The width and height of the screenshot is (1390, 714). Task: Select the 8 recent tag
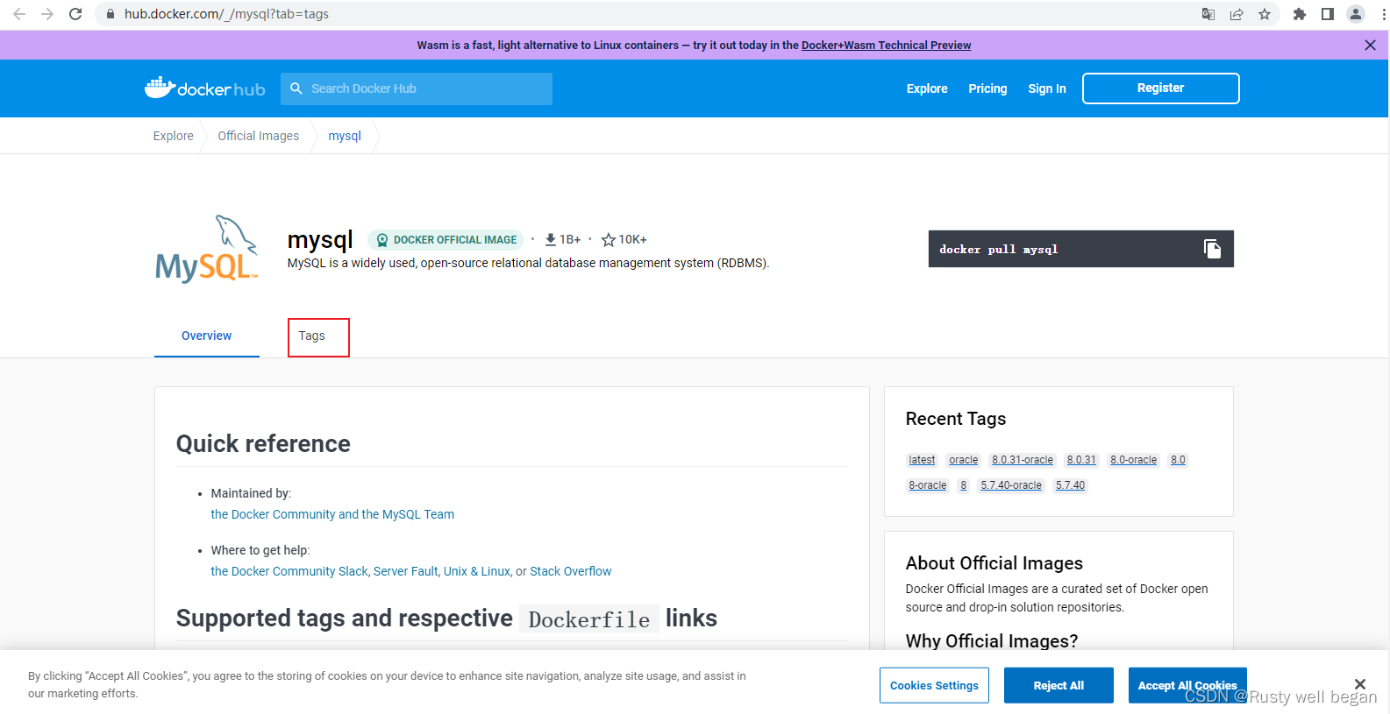click(x=964, y=485)
